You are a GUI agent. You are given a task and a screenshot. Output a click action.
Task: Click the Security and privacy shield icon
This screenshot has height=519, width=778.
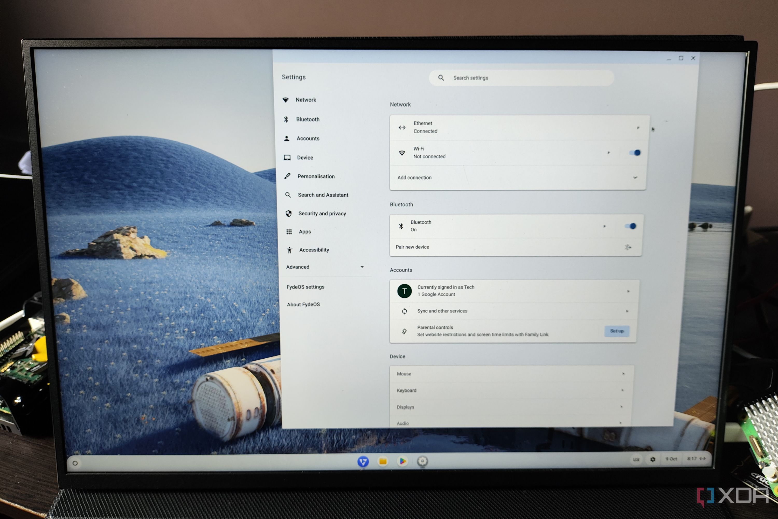tap(288, 214)
